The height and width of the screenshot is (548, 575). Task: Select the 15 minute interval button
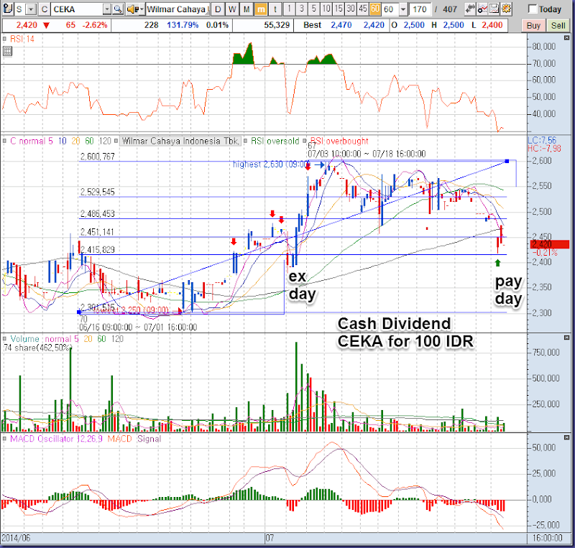point(339,9)
